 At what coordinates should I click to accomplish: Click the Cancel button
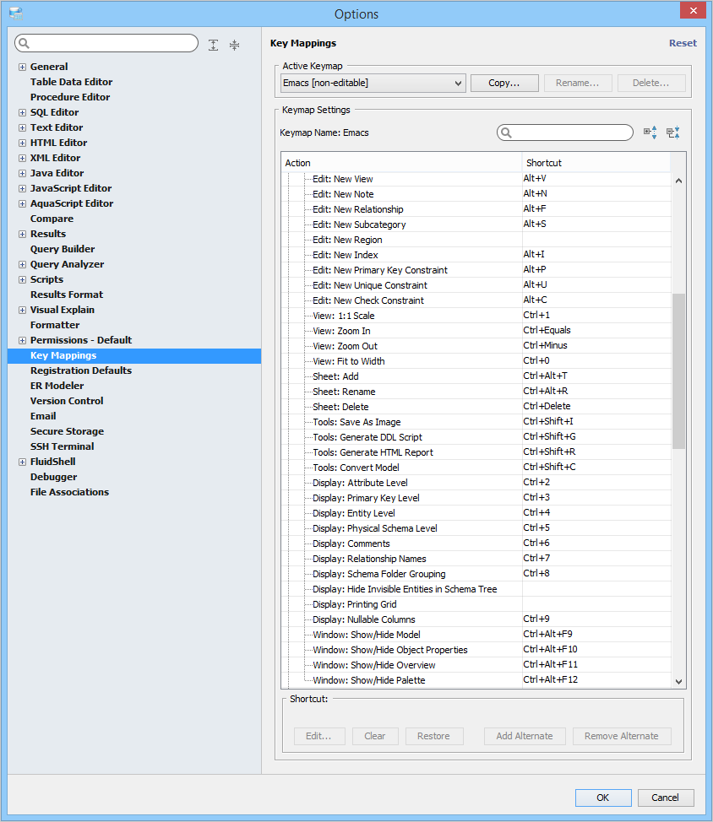[665, 798]
